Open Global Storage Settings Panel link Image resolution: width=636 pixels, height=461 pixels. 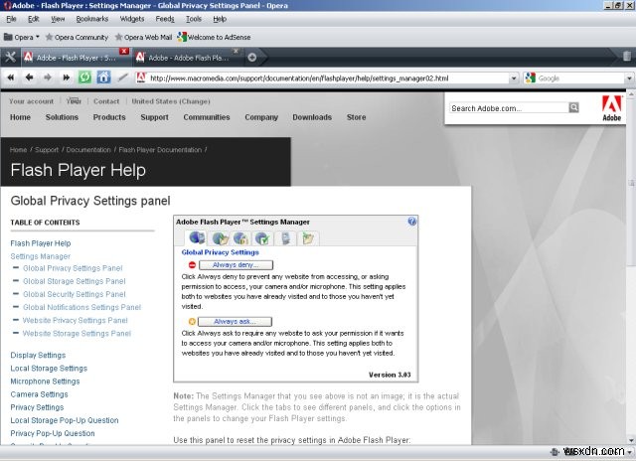[75, 281]
